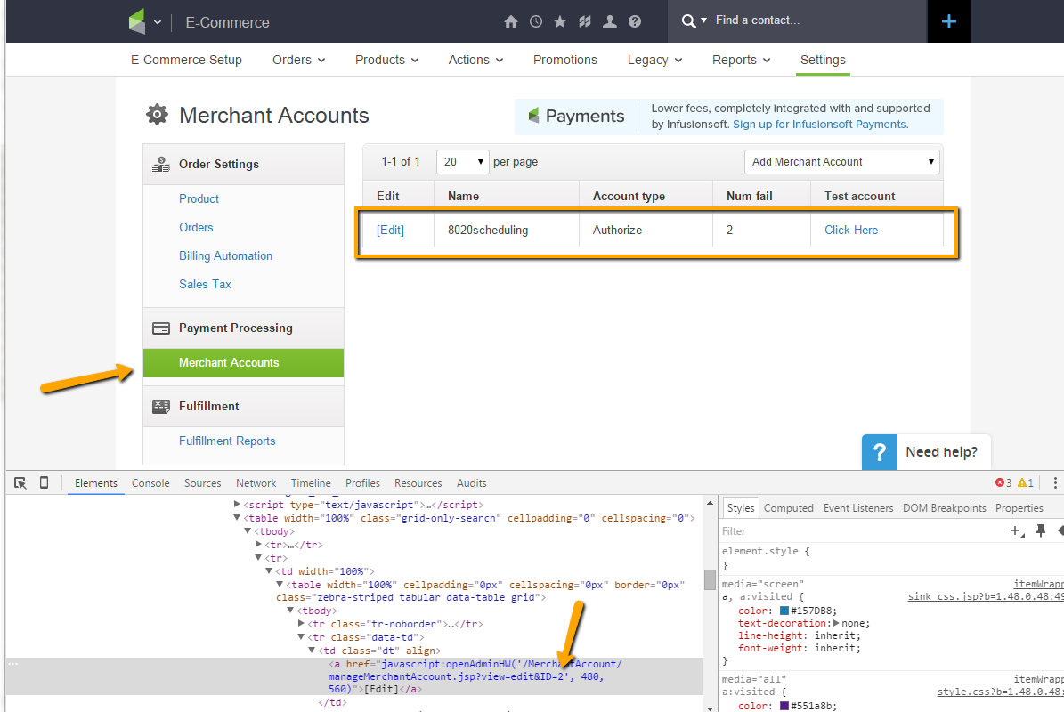Click the Order Settings icon
This screenshot has width=1064, height=712.
coord(161,164)
